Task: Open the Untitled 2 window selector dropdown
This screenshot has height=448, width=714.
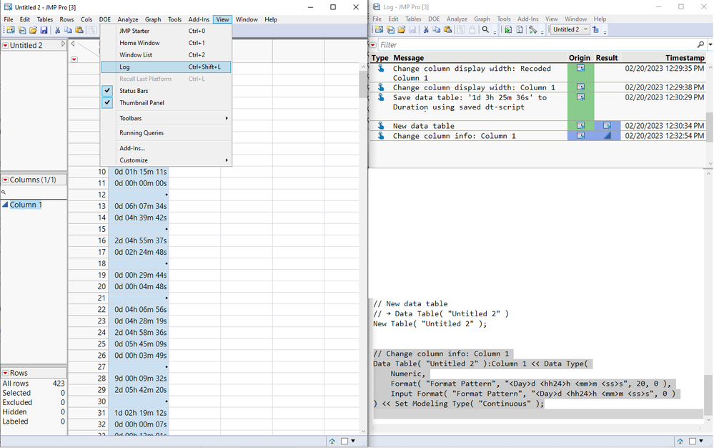Action: (585, 30)
